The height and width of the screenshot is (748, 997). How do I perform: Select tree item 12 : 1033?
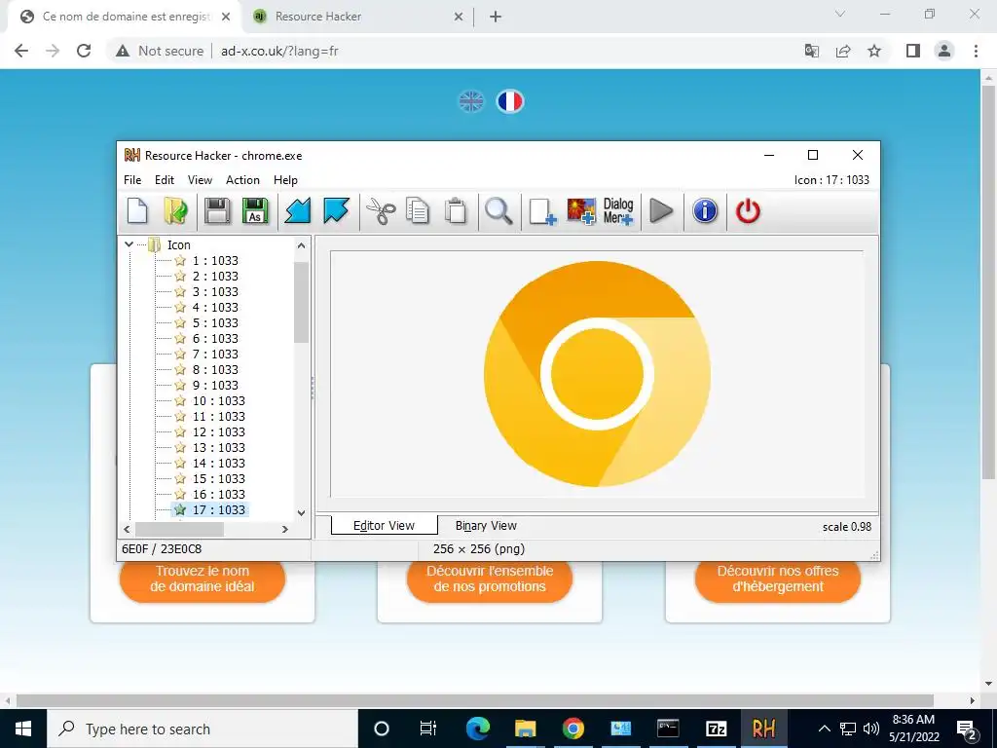[218, 431]
